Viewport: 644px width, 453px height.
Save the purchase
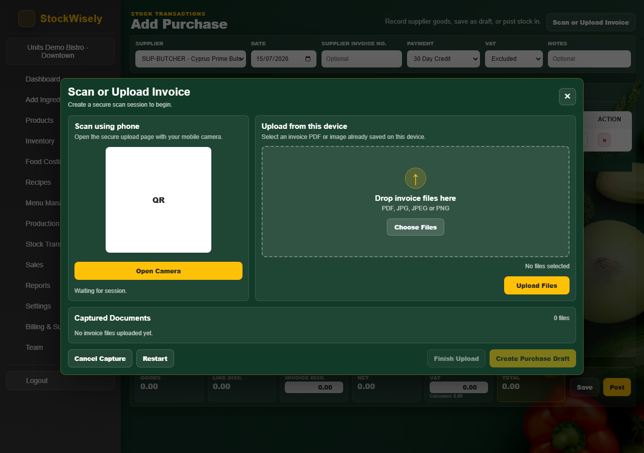pyautogui.click(x=585, y=387)
